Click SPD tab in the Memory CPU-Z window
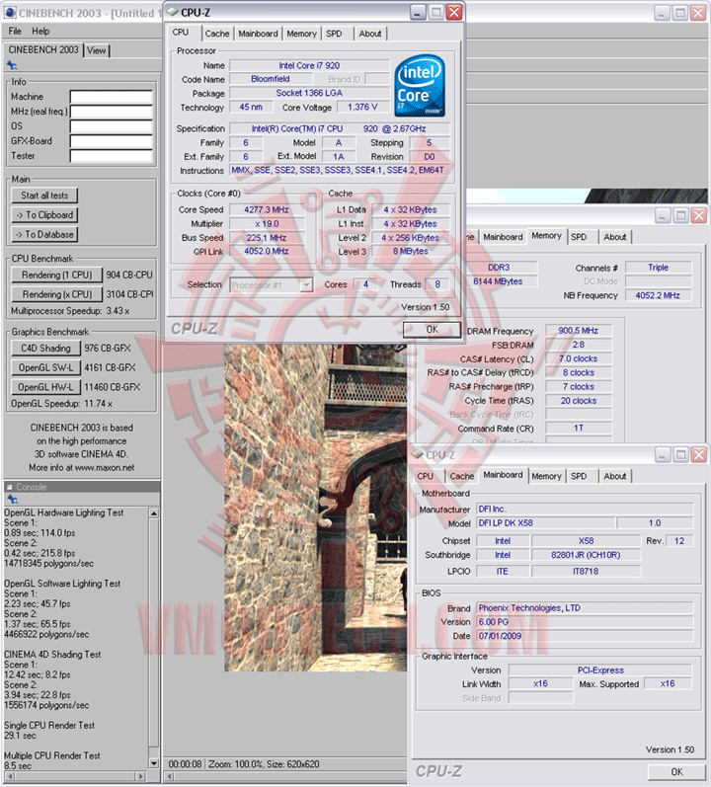Viewport: 711px width, 787px height. click(x=579, y=237)
